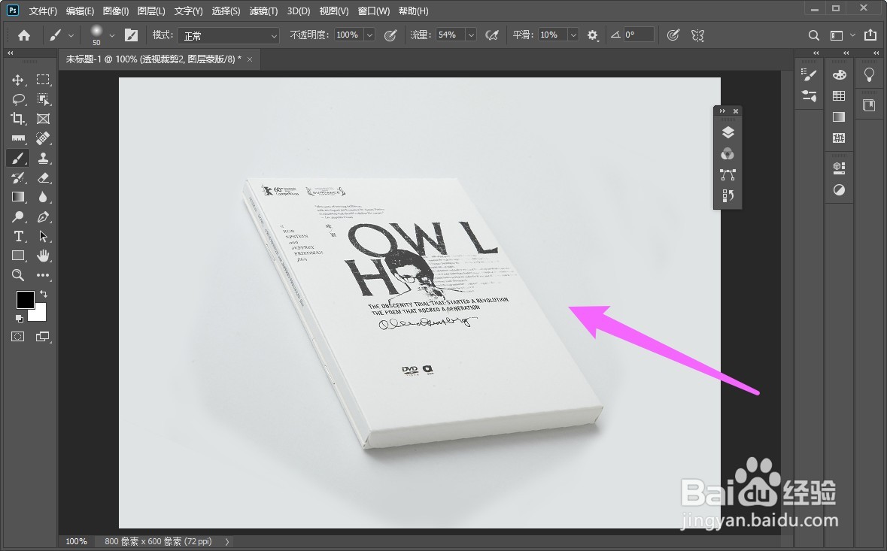Open the 文件(F) menu
Viewport: 887px width, 551px height.
tap(43, 11)
